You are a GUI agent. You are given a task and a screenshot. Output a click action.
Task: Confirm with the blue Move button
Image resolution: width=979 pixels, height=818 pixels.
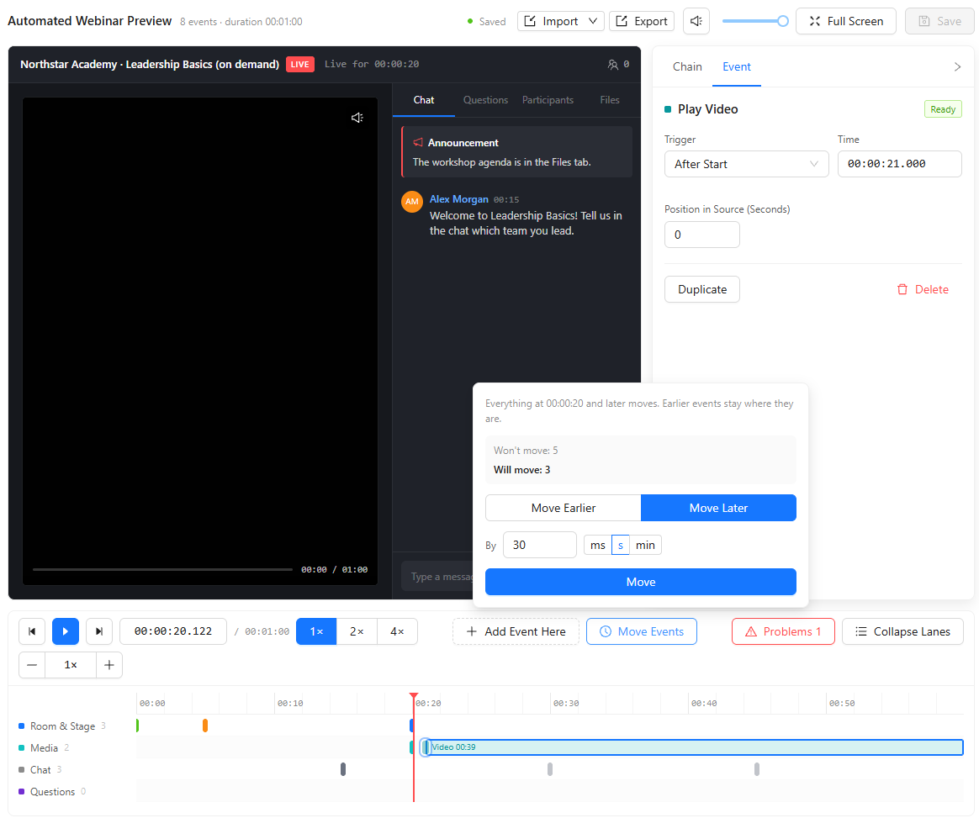[641, 582]
